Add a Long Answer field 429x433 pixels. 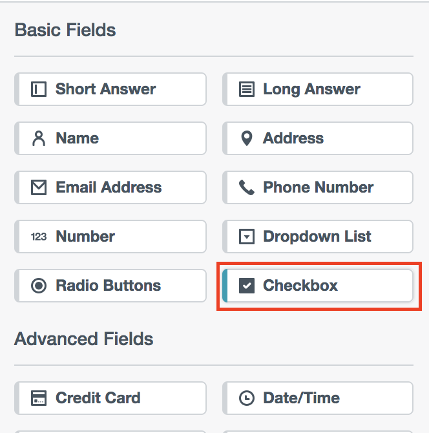[318, 89]
